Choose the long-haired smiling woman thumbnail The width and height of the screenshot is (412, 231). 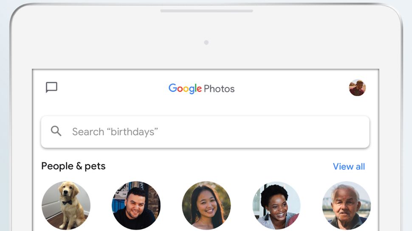206,206
